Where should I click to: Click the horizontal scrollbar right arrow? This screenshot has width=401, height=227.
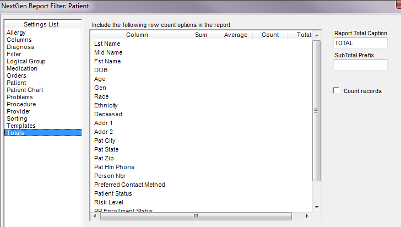coord(307,216)
